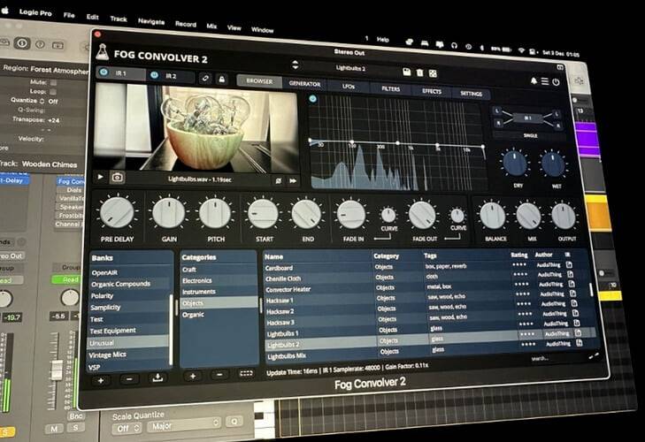Toggle the IR 2 power button

155,75
